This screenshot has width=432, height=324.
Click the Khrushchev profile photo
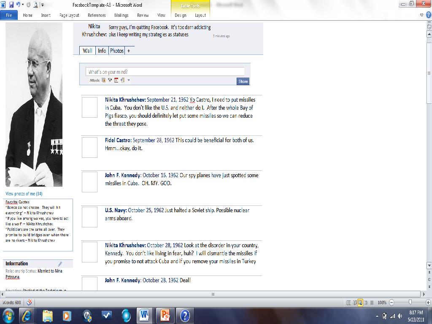pos(34,105)
